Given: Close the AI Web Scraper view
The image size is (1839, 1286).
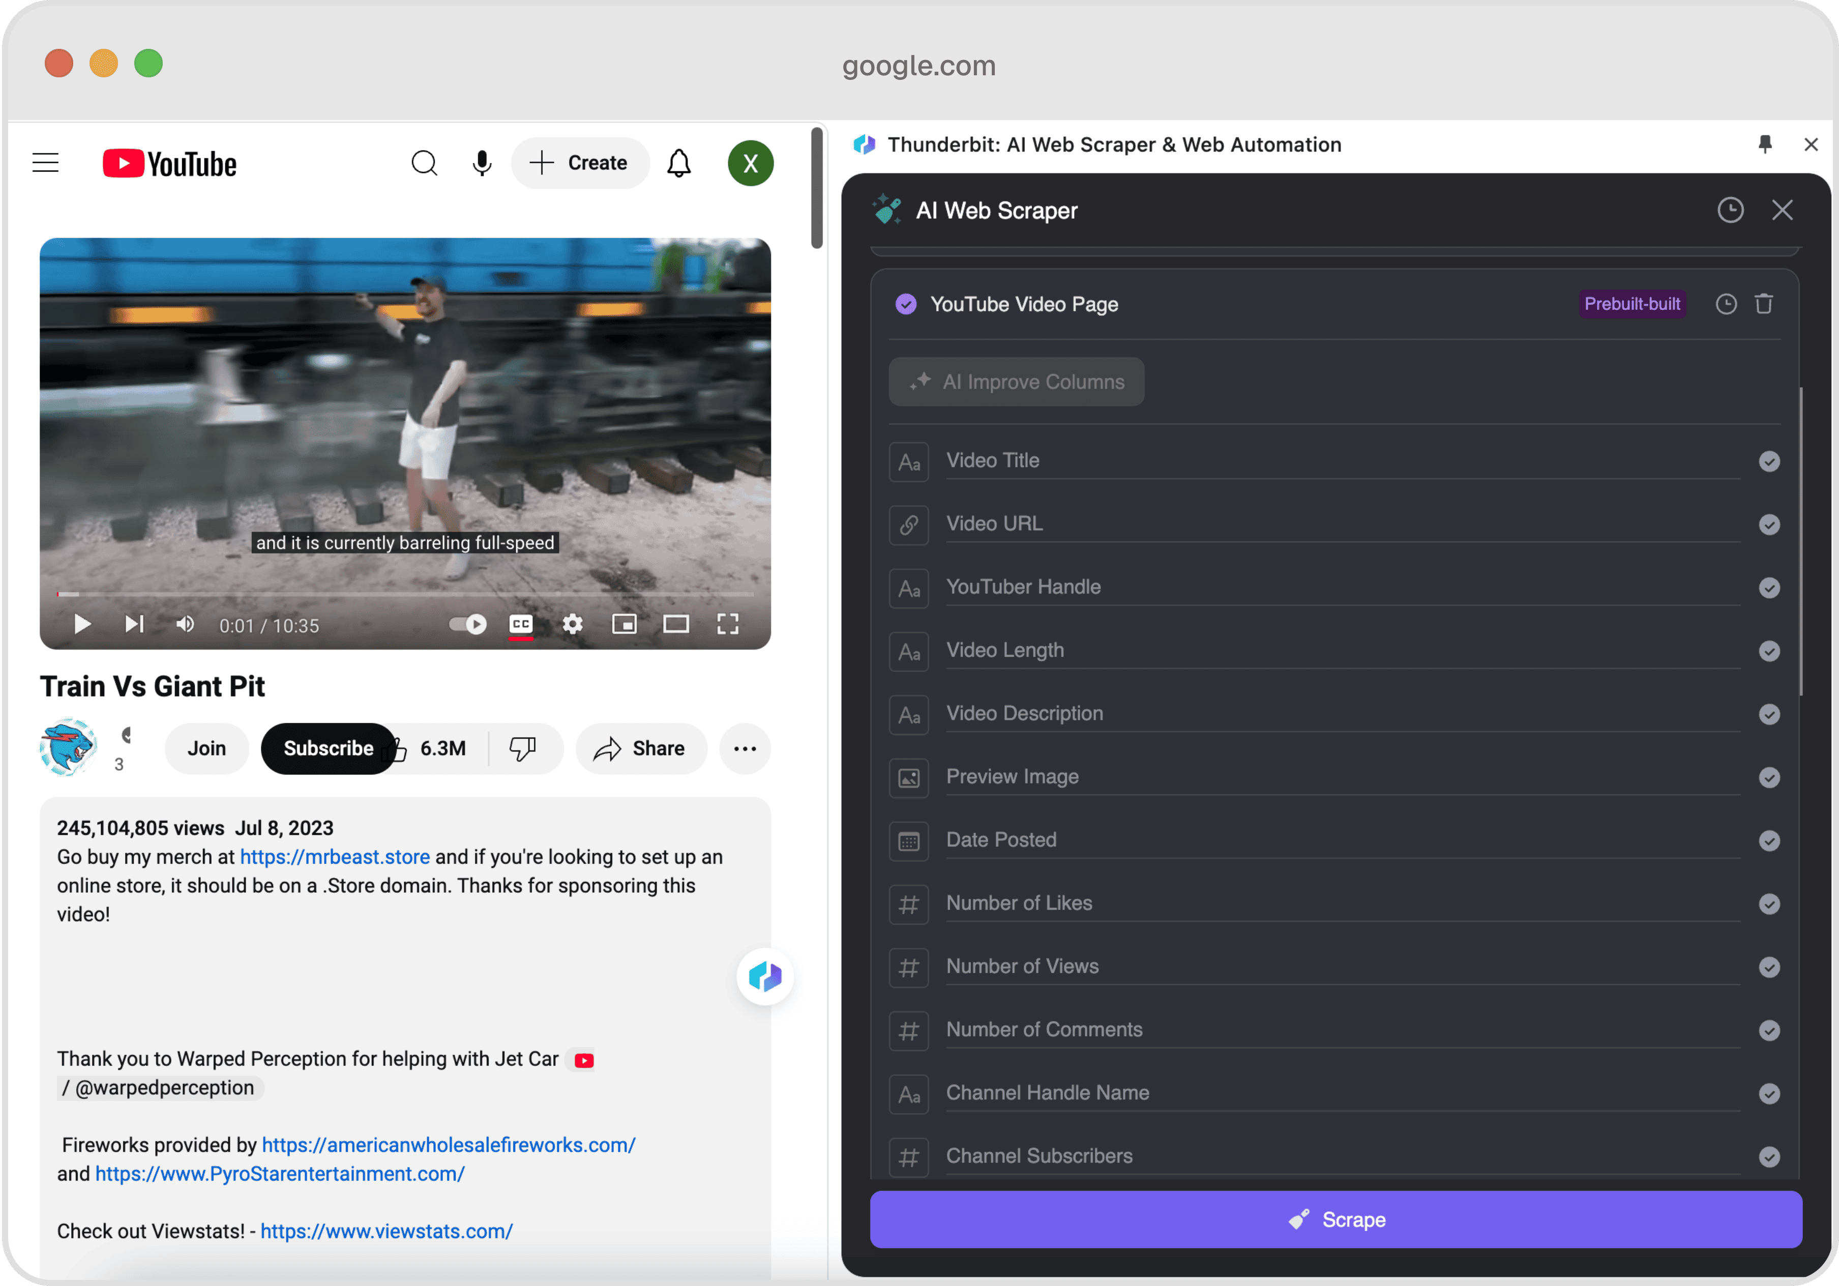Looking at the screenshot, I should pos(1782,210).
